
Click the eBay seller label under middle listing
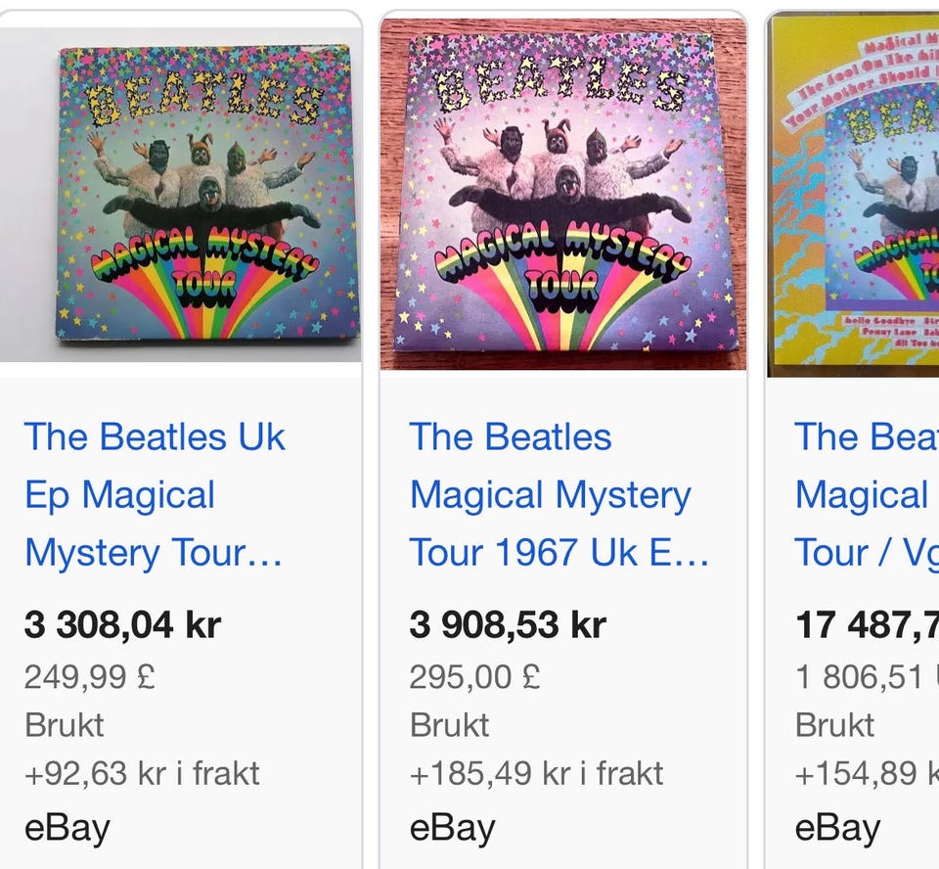[452, 828]
